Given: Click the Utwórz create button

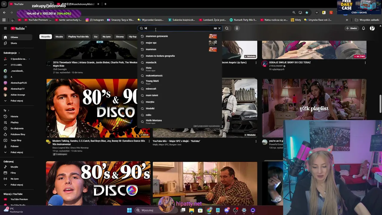Looking at the screenshot, I should click(352, 28).
